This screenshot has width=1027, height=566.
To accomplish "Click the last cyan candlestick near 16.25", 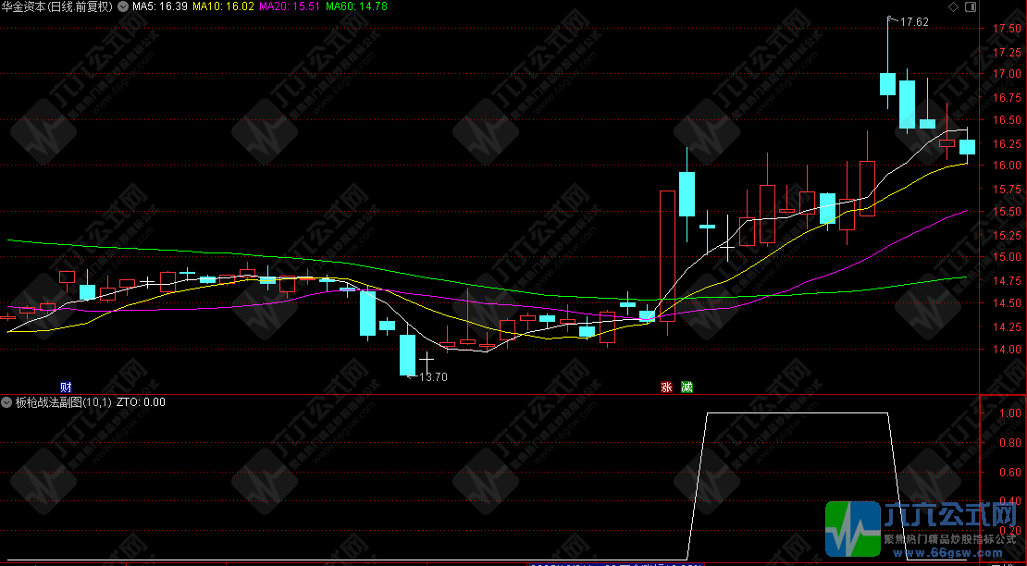I will click(968, 146).
